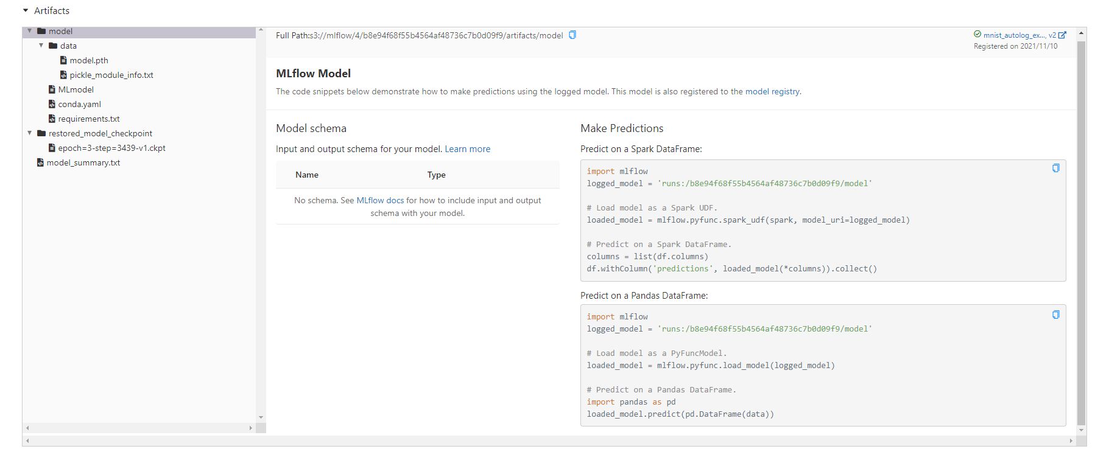Follow the Learn more schema link
Screen dimensions: 1095x449
point(468,149)
